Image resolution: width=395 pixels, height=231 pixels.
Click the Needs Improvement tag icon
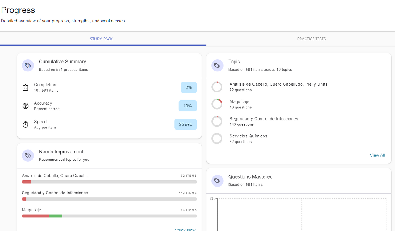[x=28, y=156]
